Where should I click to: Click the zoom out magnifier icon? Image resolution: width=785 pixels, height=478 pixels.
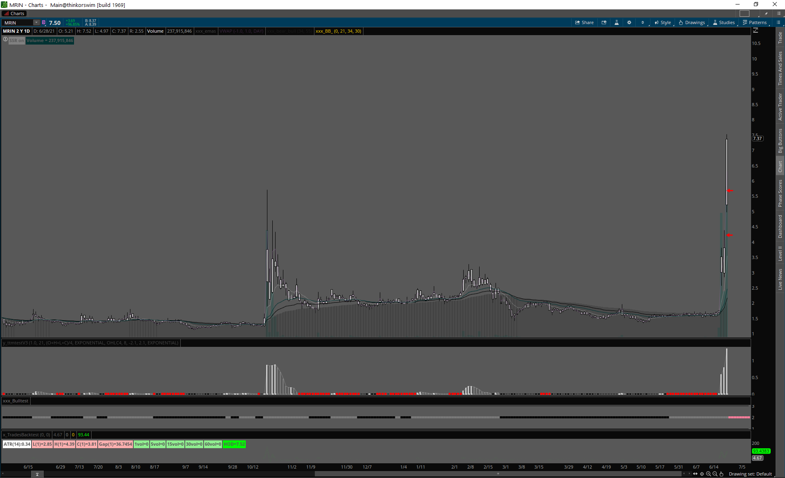(715, 474)
